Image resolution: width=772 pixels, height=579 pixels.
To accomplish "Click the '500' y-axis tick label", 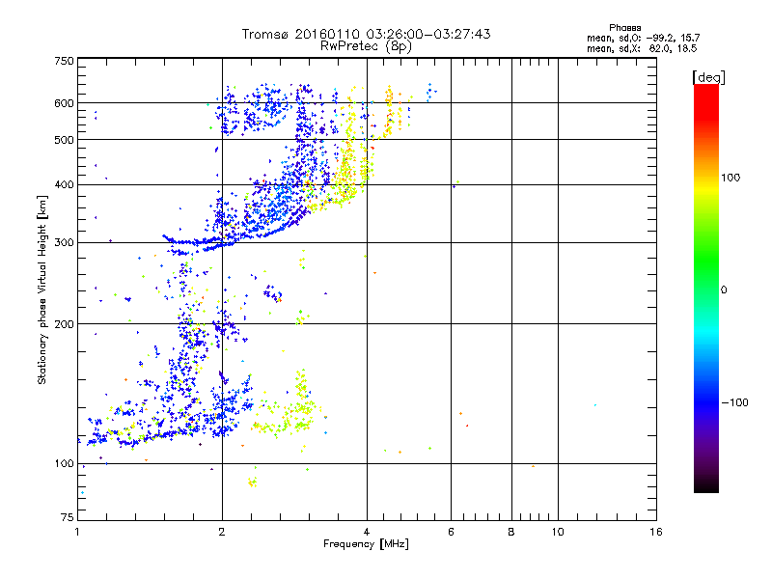I will pyautogui.click(x=64, y=140).
